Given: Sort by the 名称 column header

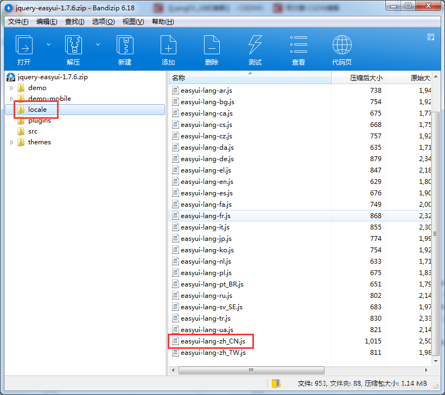Looking at the screenshot, I should point(250,78).
